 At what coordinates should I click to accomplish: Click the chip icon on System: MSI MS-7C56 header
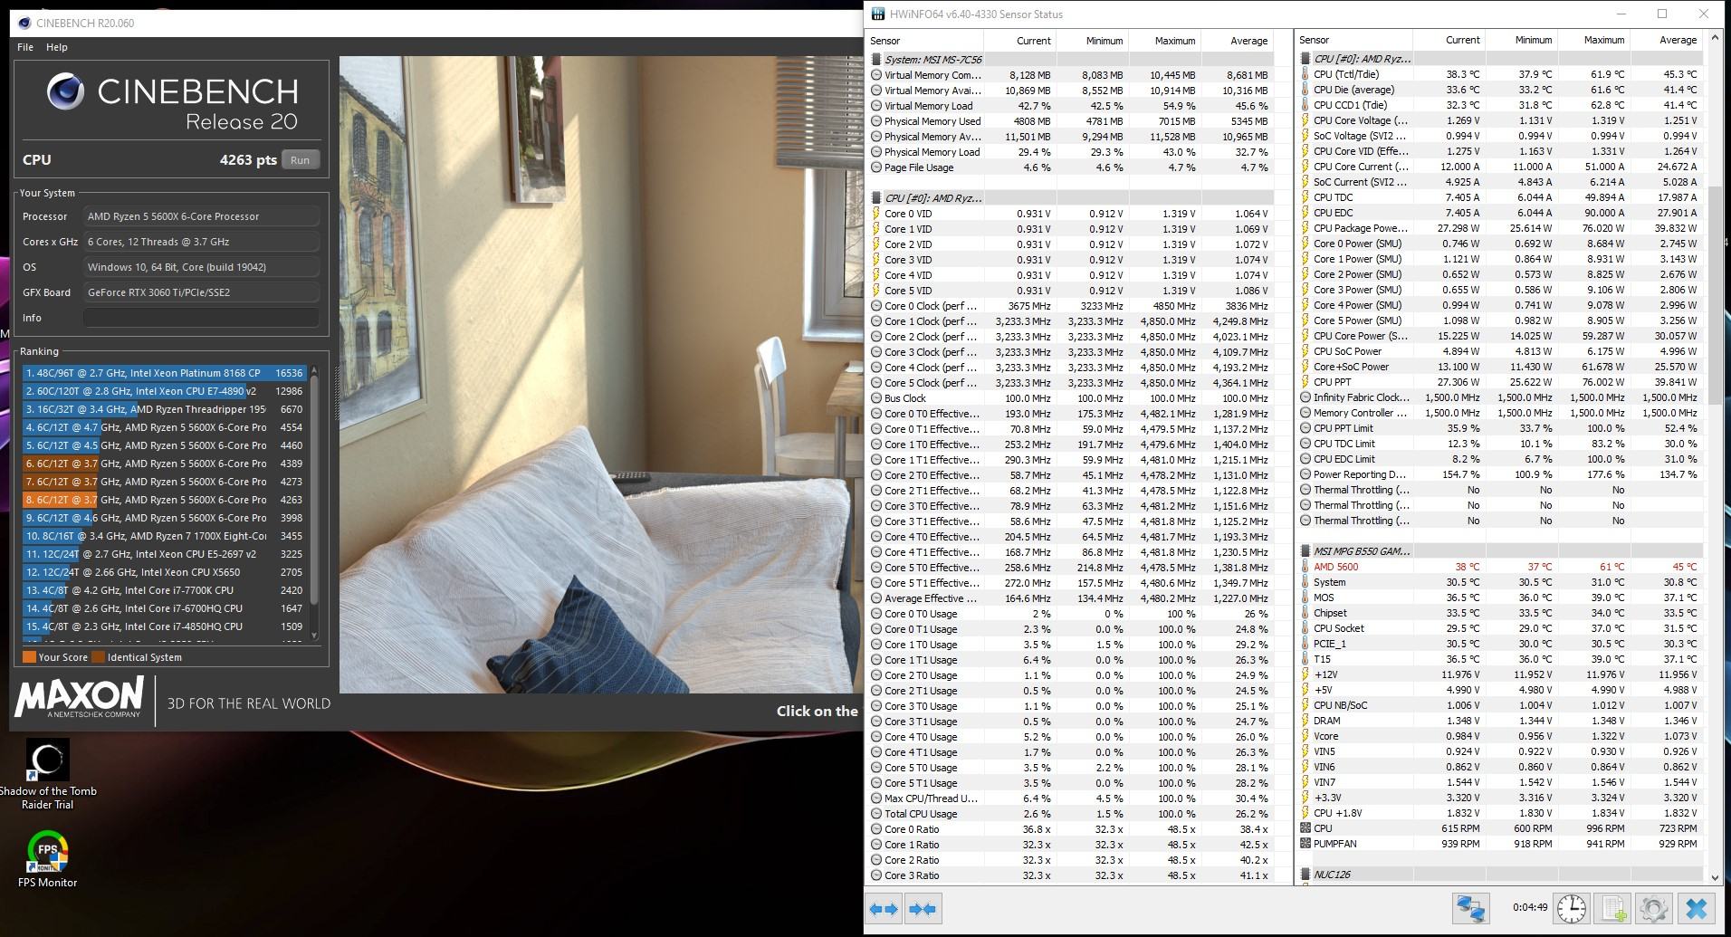coord(876,60)
